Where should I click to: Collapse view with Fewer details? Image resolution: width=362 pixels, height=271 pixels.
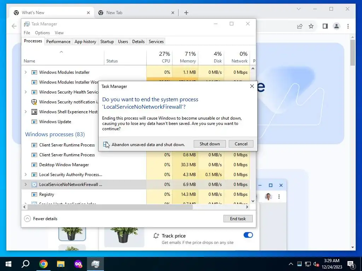pos(41,219)
